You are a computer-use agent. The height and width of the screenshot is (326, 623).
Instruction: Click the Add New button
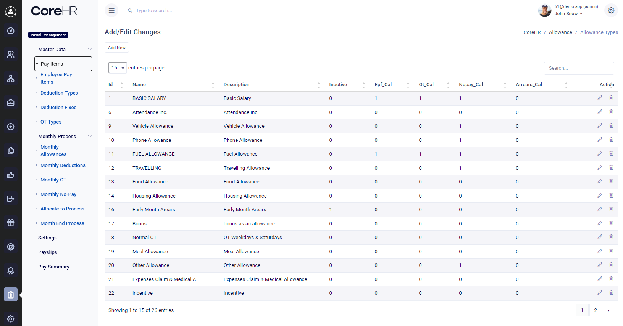(x=116, y=48)
